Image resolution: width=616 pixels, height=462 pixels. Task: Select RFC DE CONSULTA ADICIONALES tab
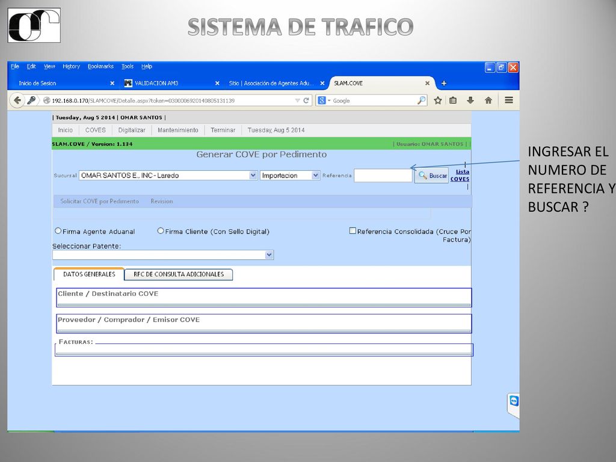[x=179, y=274]
